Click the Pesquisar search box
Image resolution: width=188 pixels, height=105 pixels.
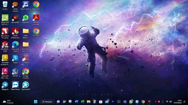click(x=47, y=102)
